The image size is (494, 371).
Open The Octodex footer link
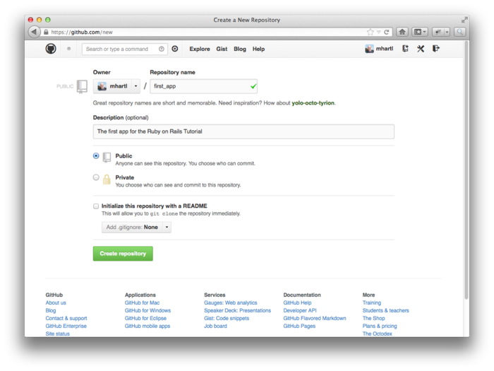(377, 334)
